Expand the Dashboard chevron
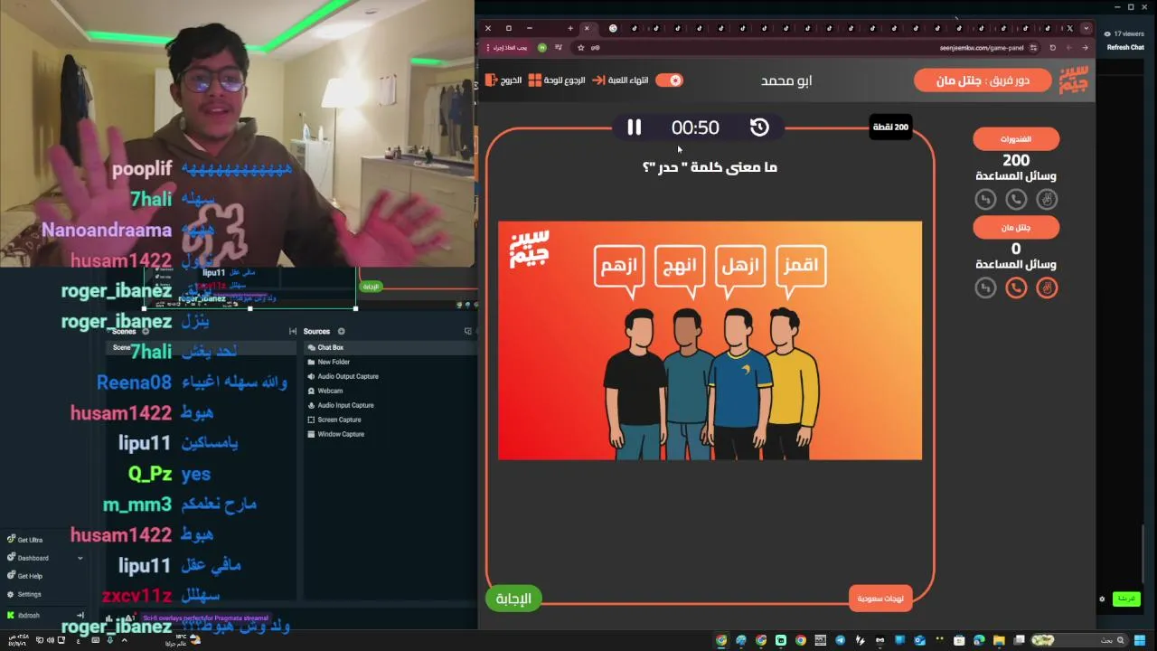The height and width of the screenshot is (651, 1157). tap(80, 558)
